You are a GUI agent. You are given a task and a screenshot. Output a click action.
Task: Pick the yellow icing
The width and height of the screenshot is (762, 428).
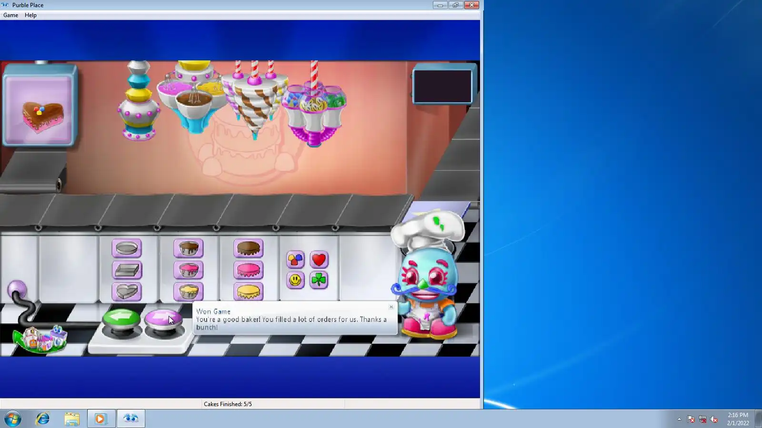click(249, 292)
